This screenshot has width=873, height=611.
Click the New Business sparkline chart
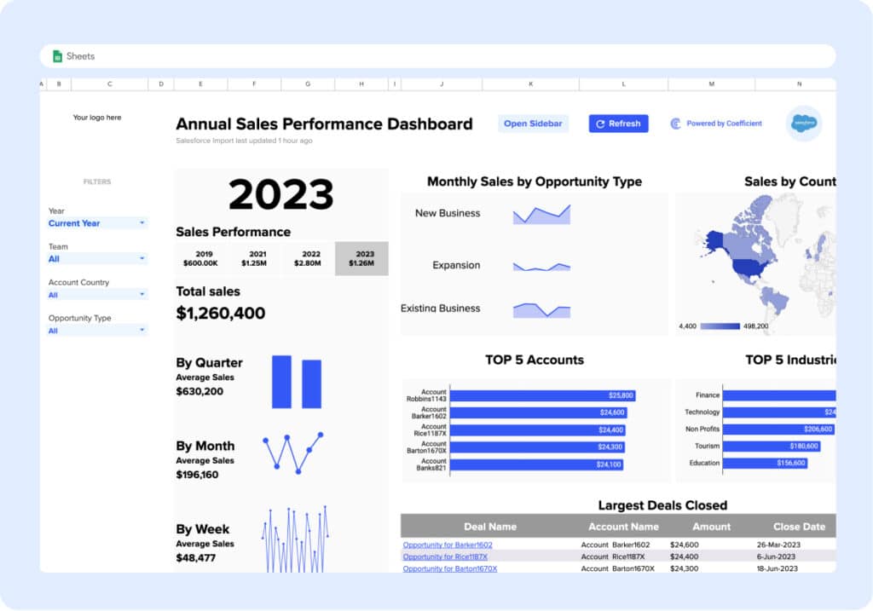[x=541, y=214]
